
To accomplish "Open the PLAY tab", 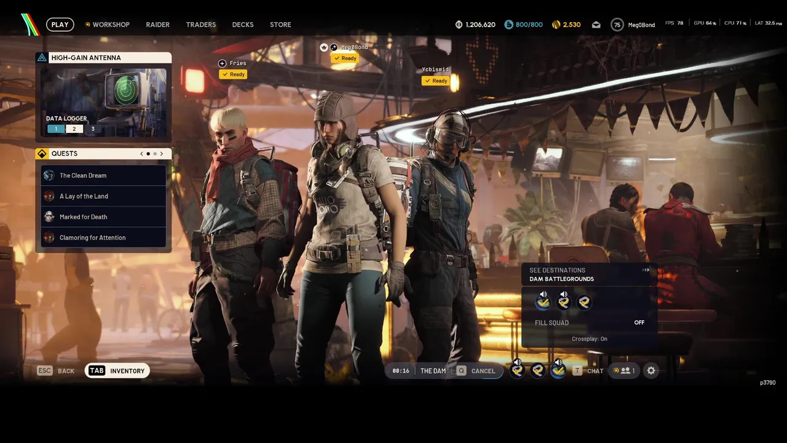I will coord(60,25).
